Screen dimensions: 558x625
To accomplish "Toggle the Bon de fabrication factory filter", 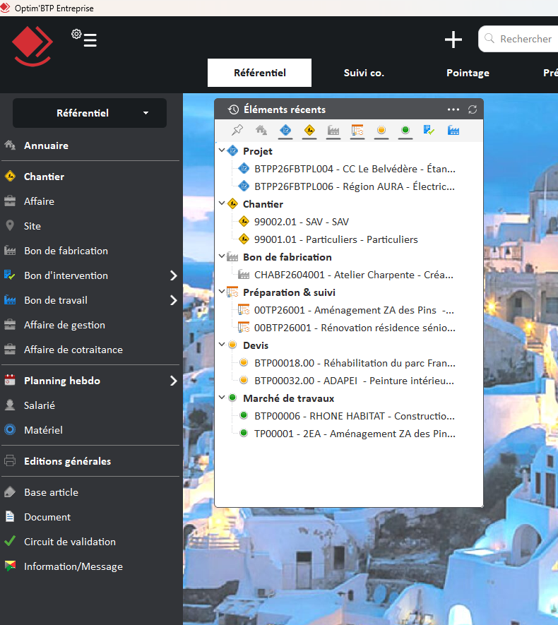I will coord(333,130).
